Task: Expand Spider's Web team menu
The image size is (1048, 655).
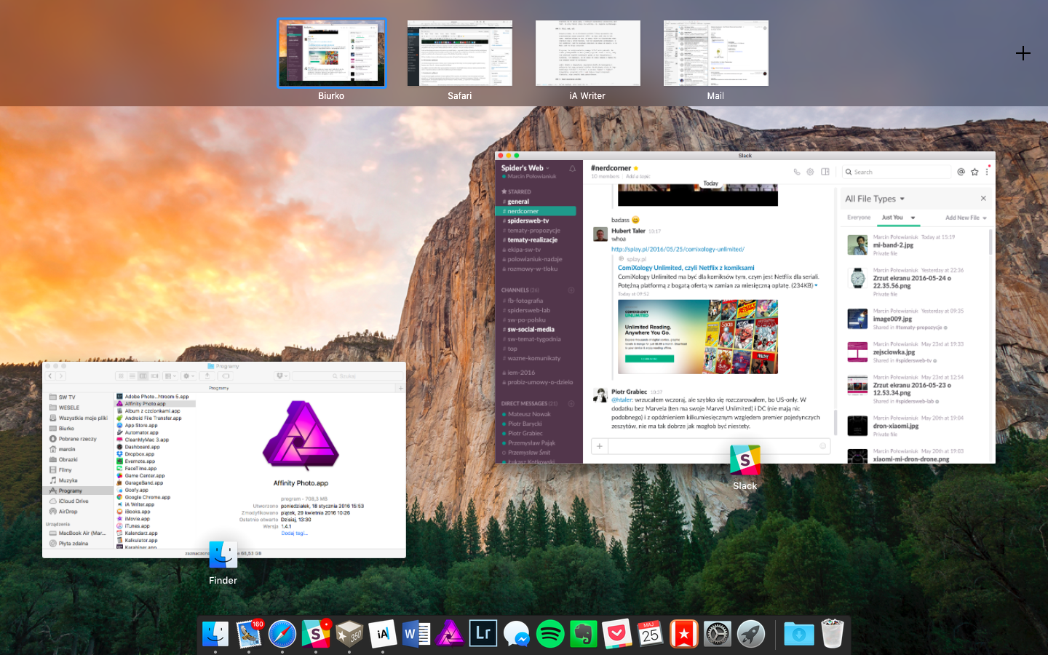Action: click(x=525, y=167)
